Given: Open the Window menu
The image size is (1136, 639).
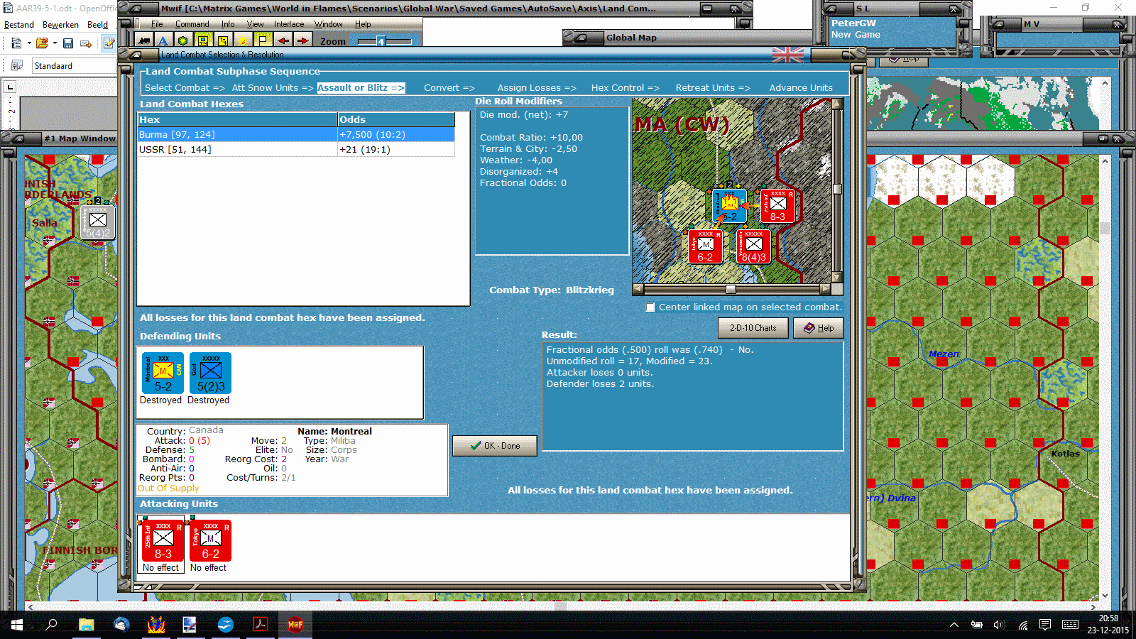Looking at the screenshot, I should click(329, 24).
